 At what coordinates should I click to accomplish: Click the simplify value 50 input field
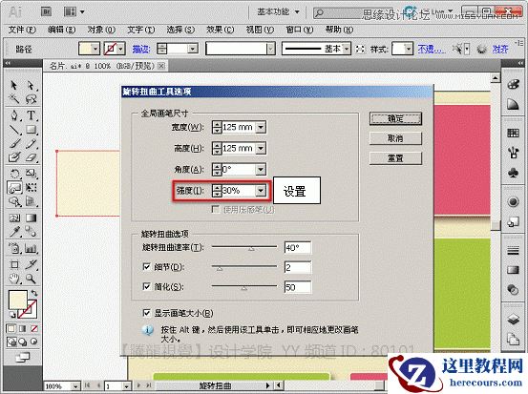tap(298, 287)
